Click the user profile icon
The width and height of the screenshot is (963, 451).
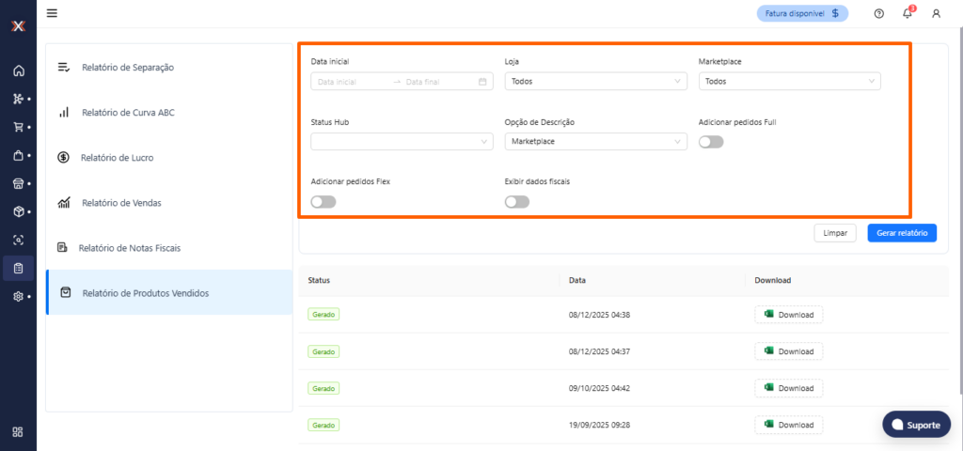(936, 13)
